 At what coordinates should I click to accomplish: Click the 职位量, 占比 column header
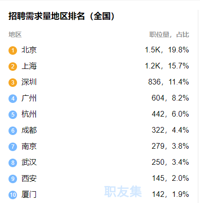(x=169, y=34)
